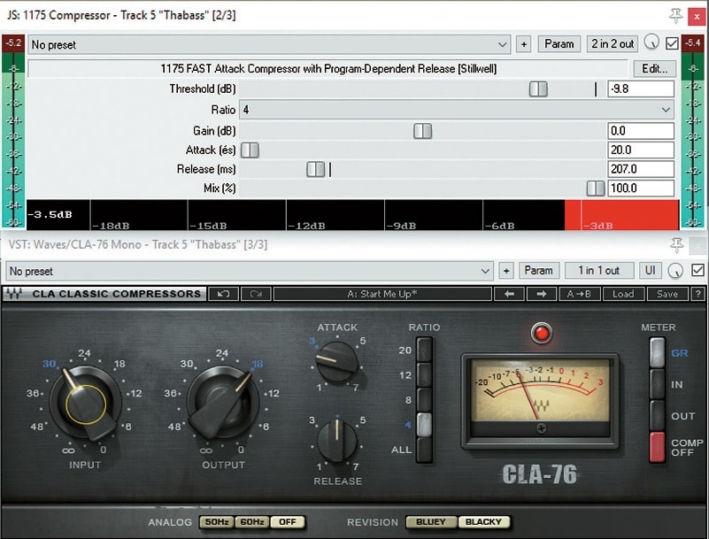Select ratio 8 button on CLA-76
The width and height of the screenshot is (709, 539).
[x=424, y=400]
